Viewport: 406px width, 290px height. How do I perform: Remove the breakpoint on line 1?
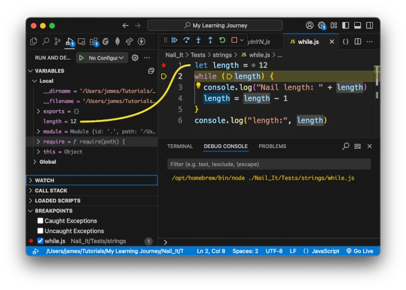[164, 65]
